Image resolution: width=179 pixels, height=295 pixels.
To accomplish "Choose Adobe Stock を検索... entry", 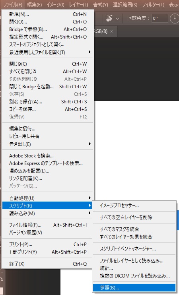I will tap(48, 156).
